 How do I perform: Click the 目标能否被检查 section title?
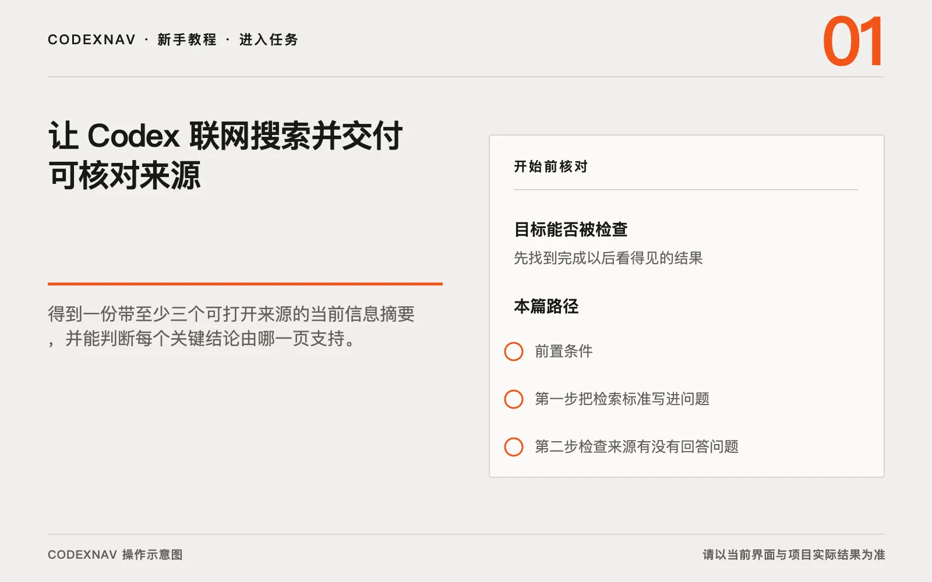point(571,229)
